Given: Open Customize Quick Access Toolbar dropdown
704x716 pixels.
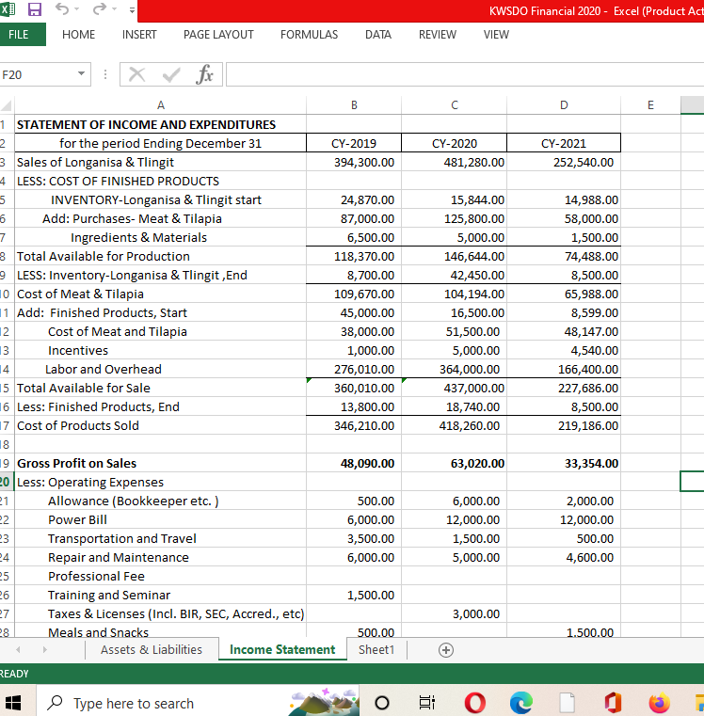Looking at the screenshot, I should [x=133, y=10].
